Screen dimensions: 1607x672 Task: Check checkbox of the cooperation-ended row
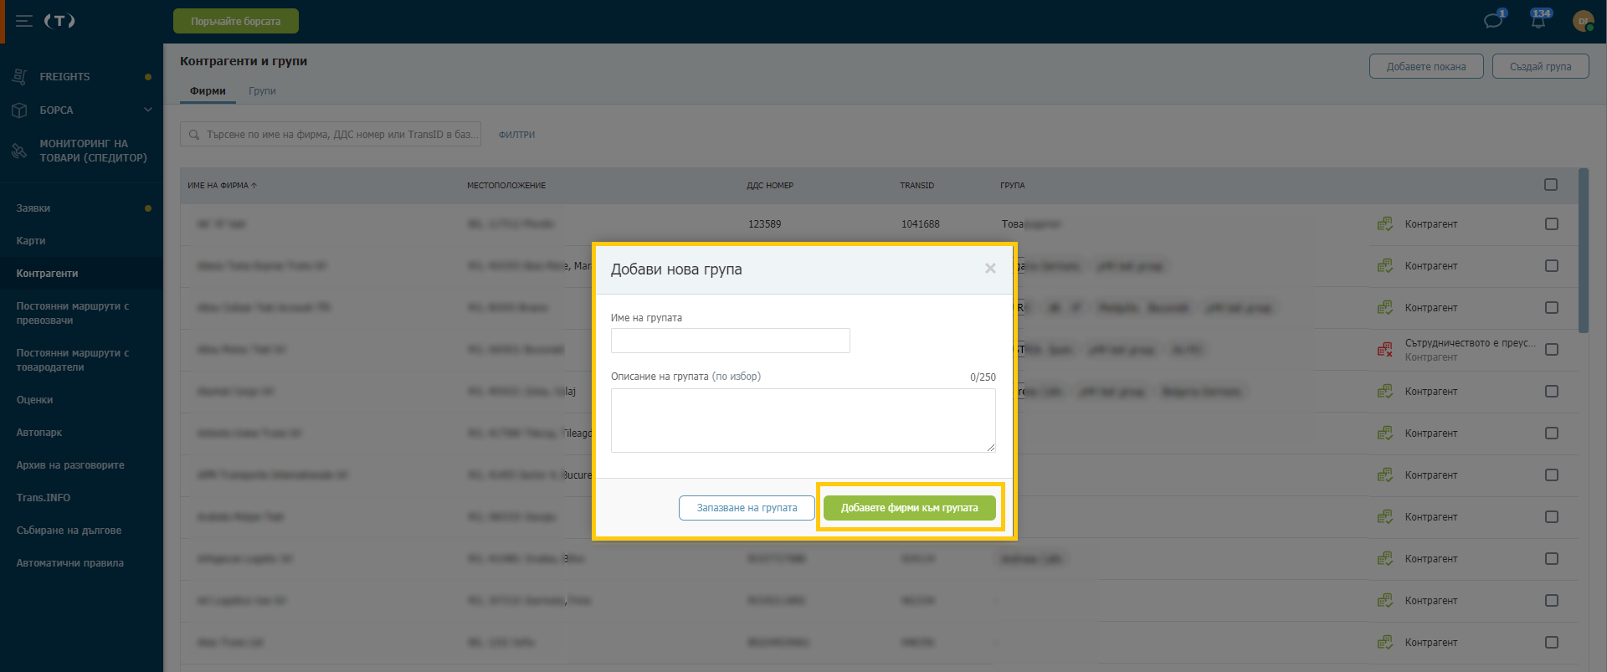click(1551, 350)
